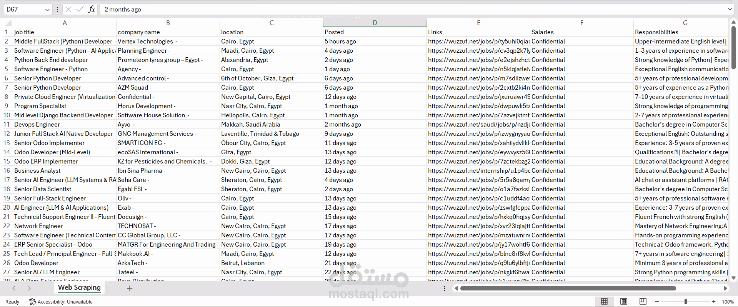Screen dimensions: 738x307
Task: Click the formula bar resize dots handle
Action: 57,9
